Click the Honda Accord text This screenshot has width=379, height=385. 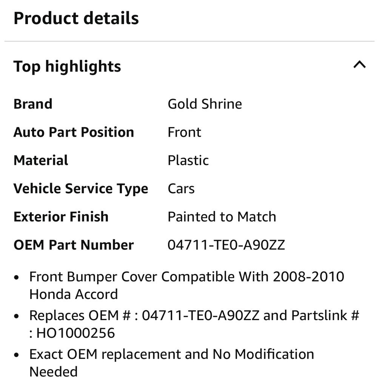74,294
